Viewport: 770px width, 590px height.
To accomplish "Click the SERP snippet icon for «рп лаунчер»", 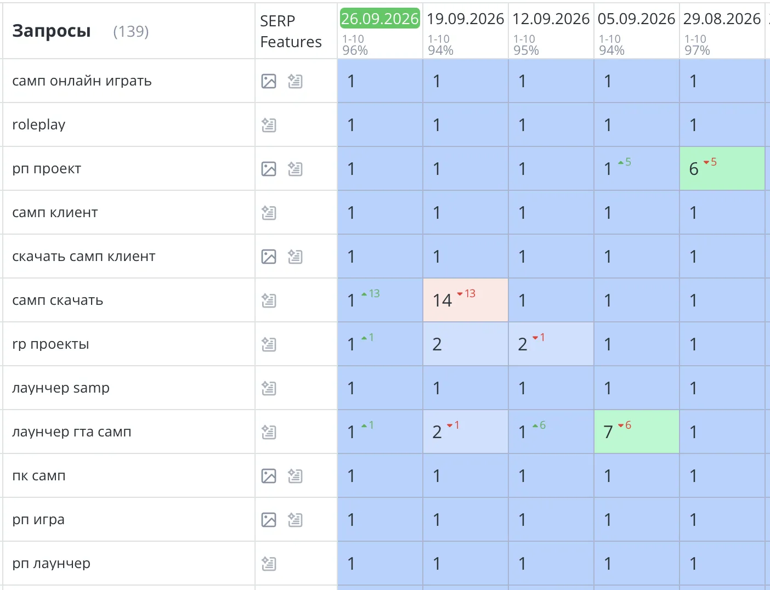I will (x=269, y=564).
